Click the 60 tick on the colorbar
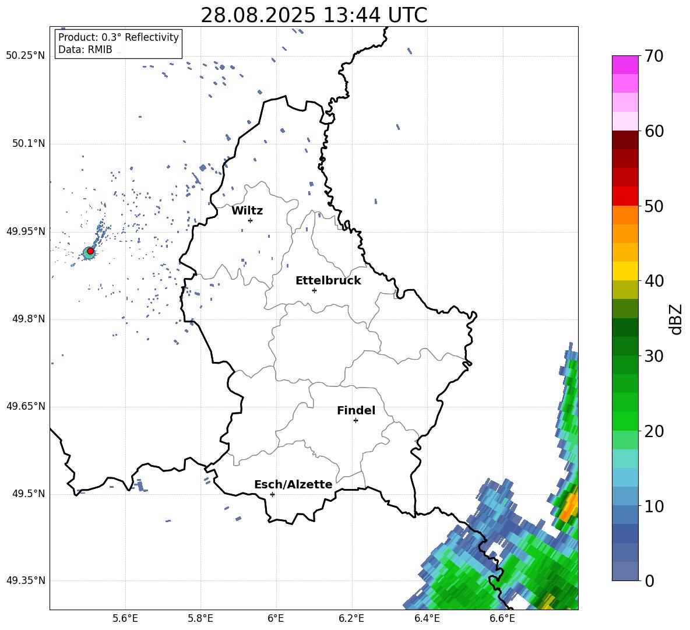The width and height of the screenshot is (690, 630). coord(654,131)
